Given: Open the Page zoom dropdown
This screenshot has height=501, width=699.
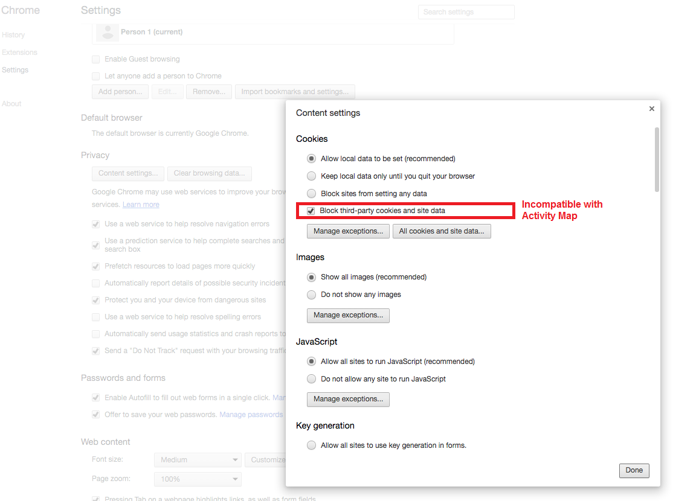Looking at the screenshot, I should (x=198, y=479).
